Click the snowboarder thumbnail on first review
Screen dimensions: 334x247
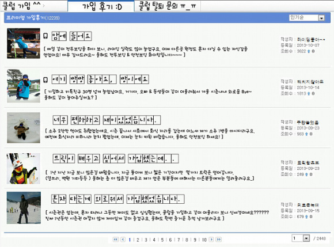[x=24, y=43]
